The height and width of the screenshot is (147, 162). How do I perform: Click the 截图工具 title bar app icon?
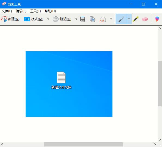(4, 4)
